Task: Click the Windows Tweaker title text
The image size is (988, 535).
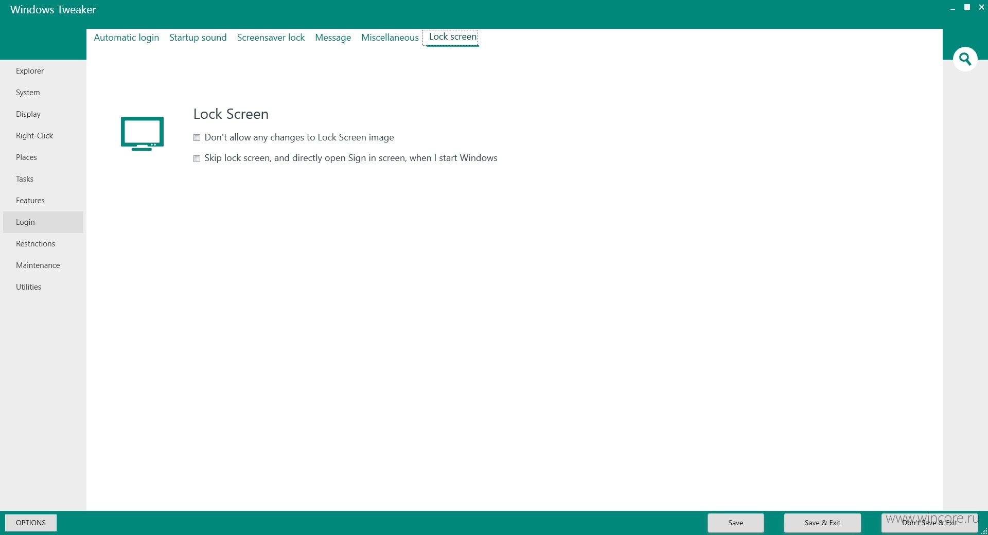Action: coord(53,10)
